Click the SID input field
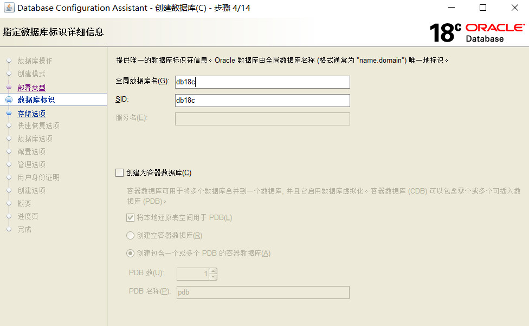The width and height of the screenshot is (529, 326). (262, 101)
